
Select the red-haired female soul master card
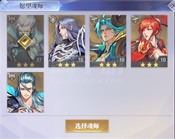149,41
